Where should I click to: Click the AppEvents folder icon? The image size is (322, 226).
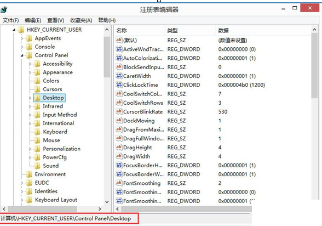click(x=29, y=38)
